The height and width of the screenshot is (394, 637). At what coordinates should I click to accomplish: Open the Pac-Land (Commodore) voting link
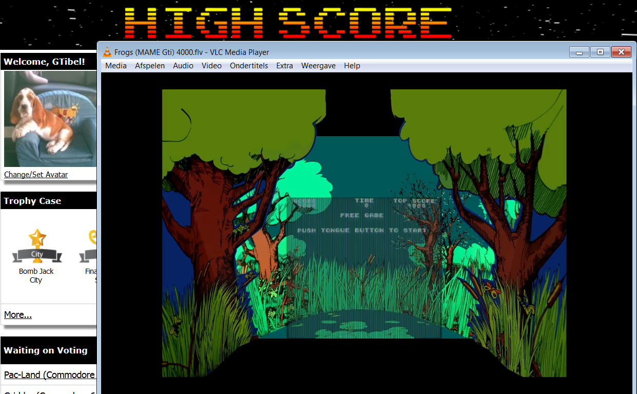(50, 375)
